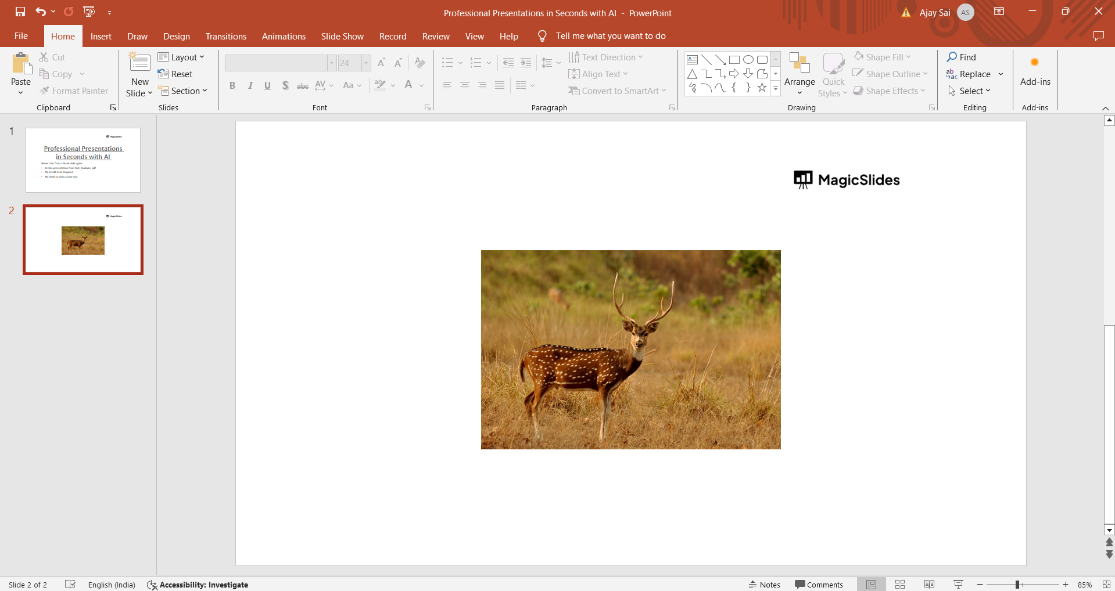Click the Reset slide button
1115x591 pixels.
[x=175, y=74]
